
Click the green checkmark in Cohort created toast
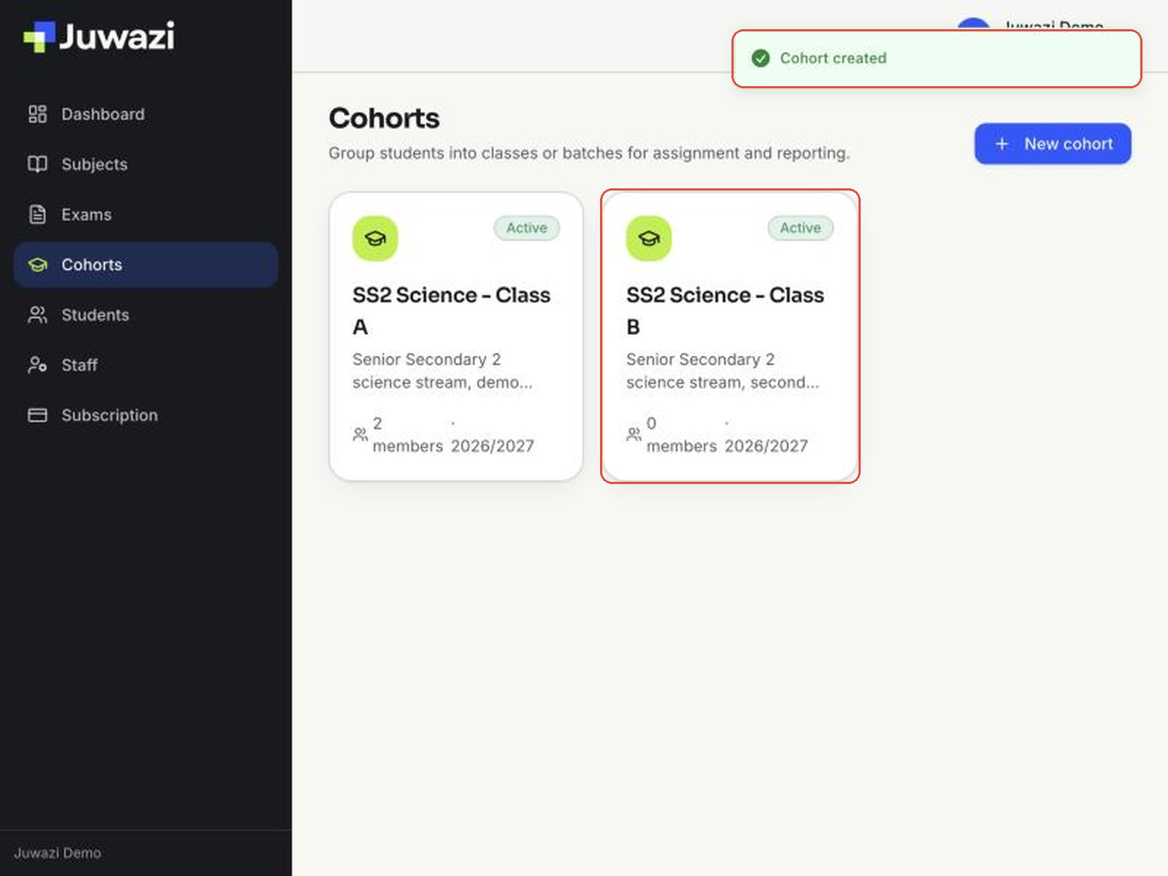761,58
